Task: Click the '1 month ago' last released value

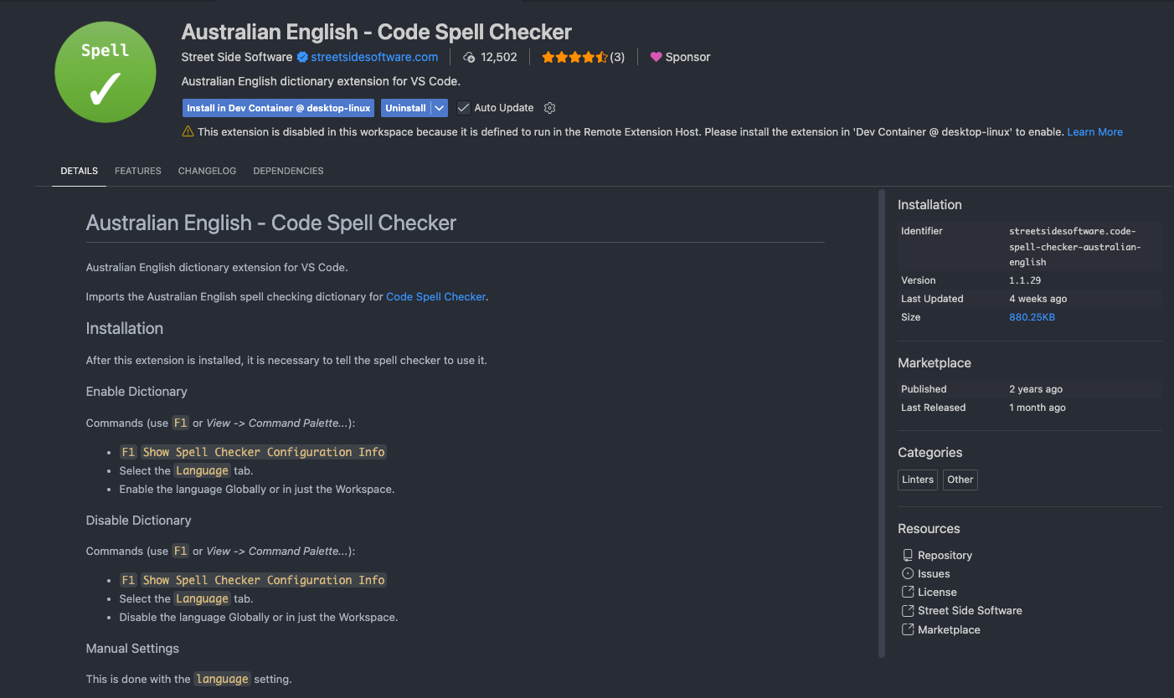Action: click(x=1038, y=408)
